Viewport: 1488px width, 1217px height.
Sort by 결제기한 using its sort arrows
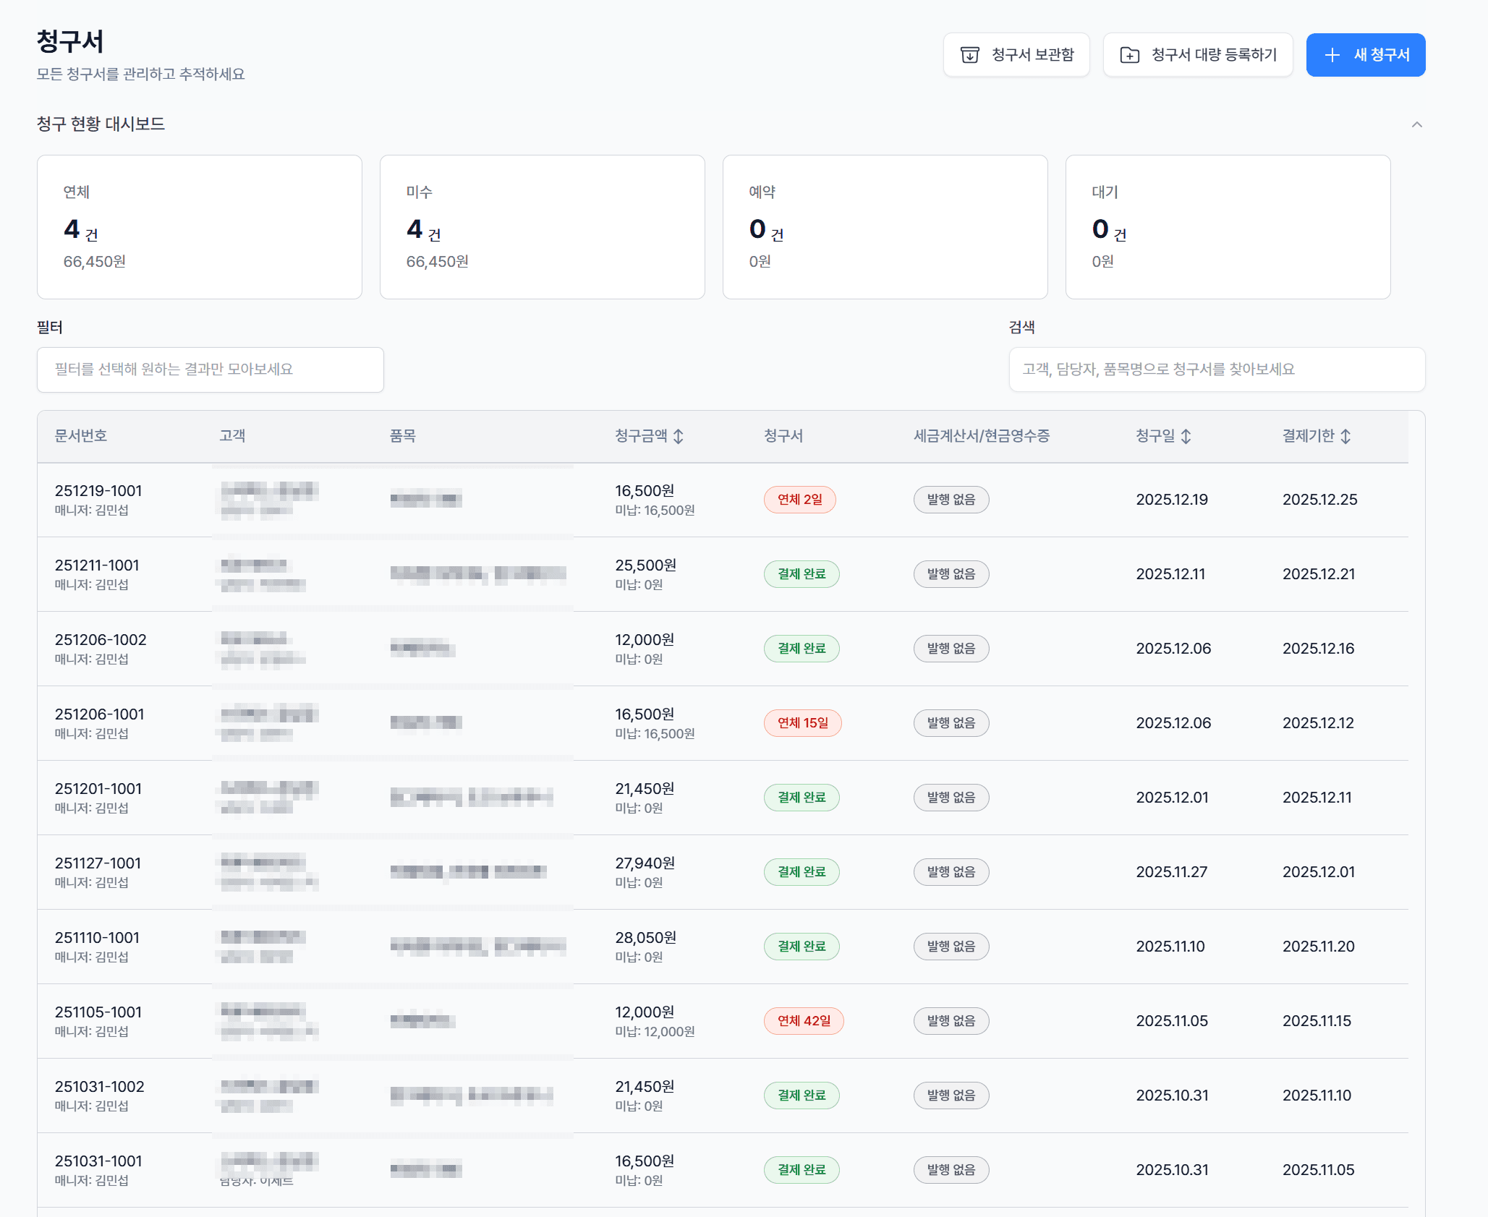point(1345,436)
